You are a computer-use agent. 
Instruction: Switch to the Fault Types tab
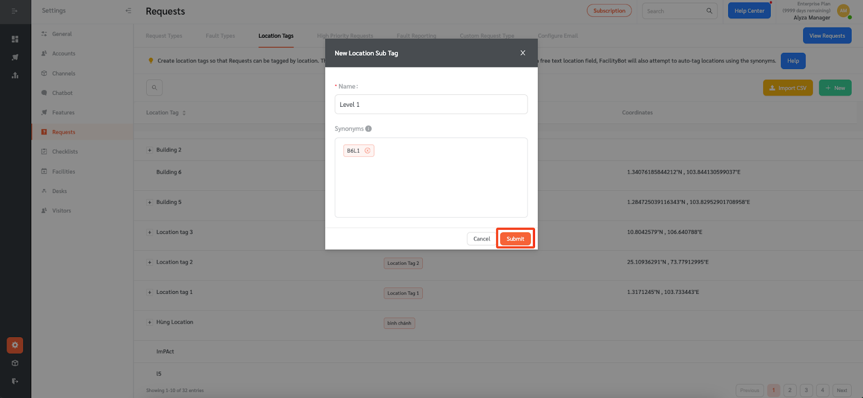[x=220, y=36]
